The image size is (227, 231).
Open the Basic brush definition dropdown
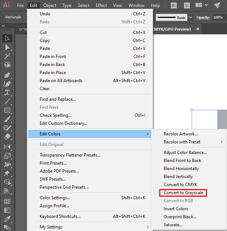tap(191, 18)
